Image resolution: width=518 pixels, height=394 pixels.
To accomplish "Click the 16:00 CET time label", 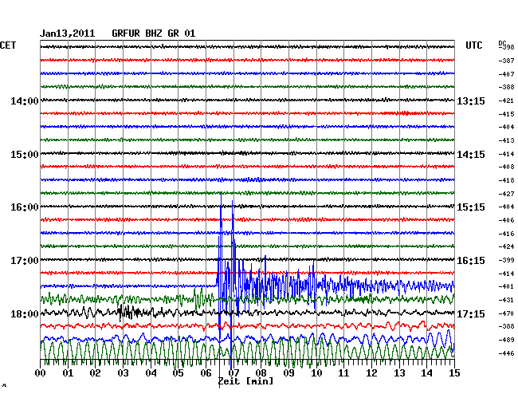I will coord(25,207).
